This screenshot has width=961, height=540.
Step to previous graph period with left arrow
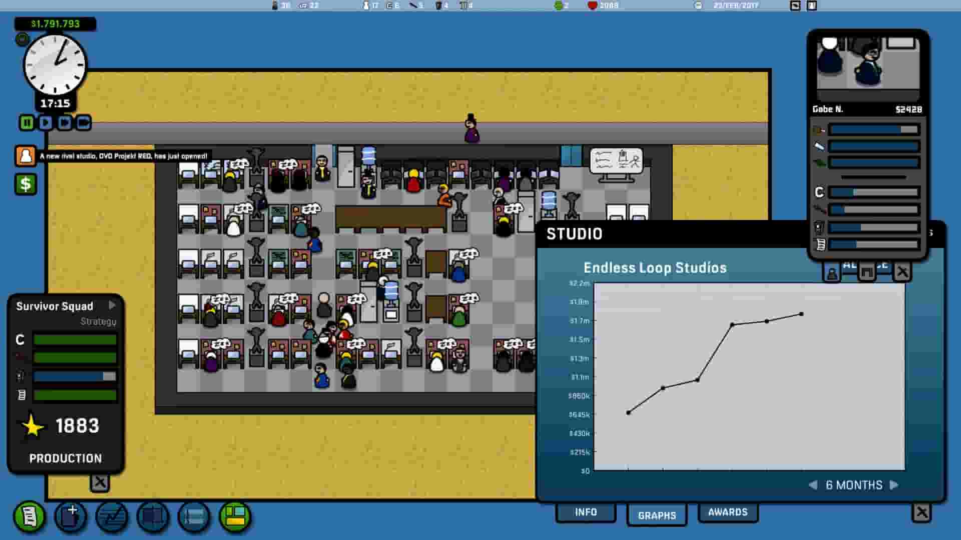click(x=812, y=485)
